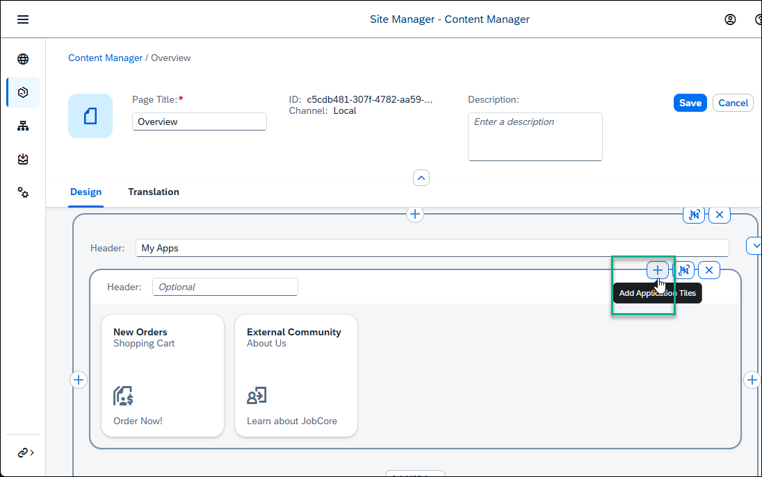Open Site Directory globe icon in sidebar
The height and width of the screenshot is (477, 762).
pos(23,59)
